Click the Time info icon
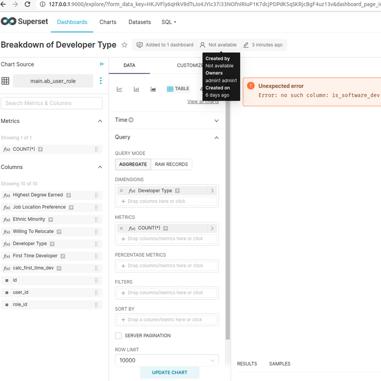Image resolution: width=381 pixels, height=381 pixels. [x=131, y=120]
